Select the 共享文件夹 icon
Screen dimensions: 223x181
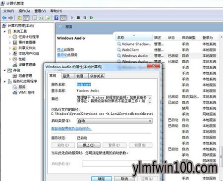pos(15,48)
